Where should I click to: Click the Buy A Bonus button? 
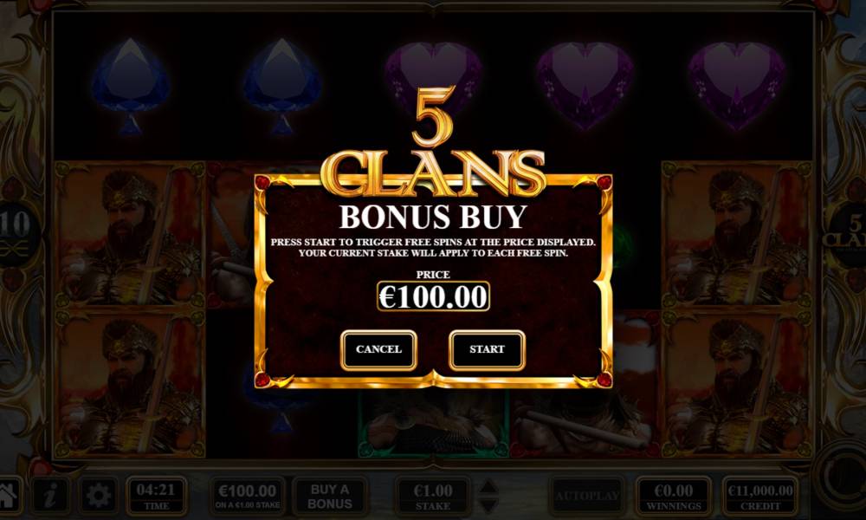(x=330, y=497)
